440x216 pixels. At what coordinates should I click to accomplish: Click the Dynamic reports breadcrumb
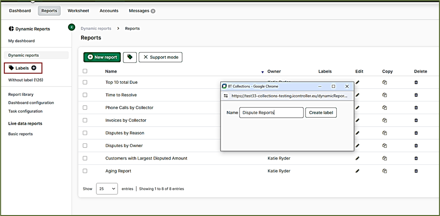pyautogui.click(x=96, y=28)
